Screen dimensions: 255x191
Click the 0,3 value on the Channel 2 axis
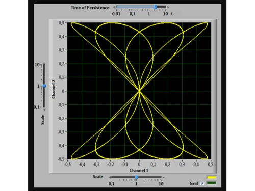(x=61, y=50)
